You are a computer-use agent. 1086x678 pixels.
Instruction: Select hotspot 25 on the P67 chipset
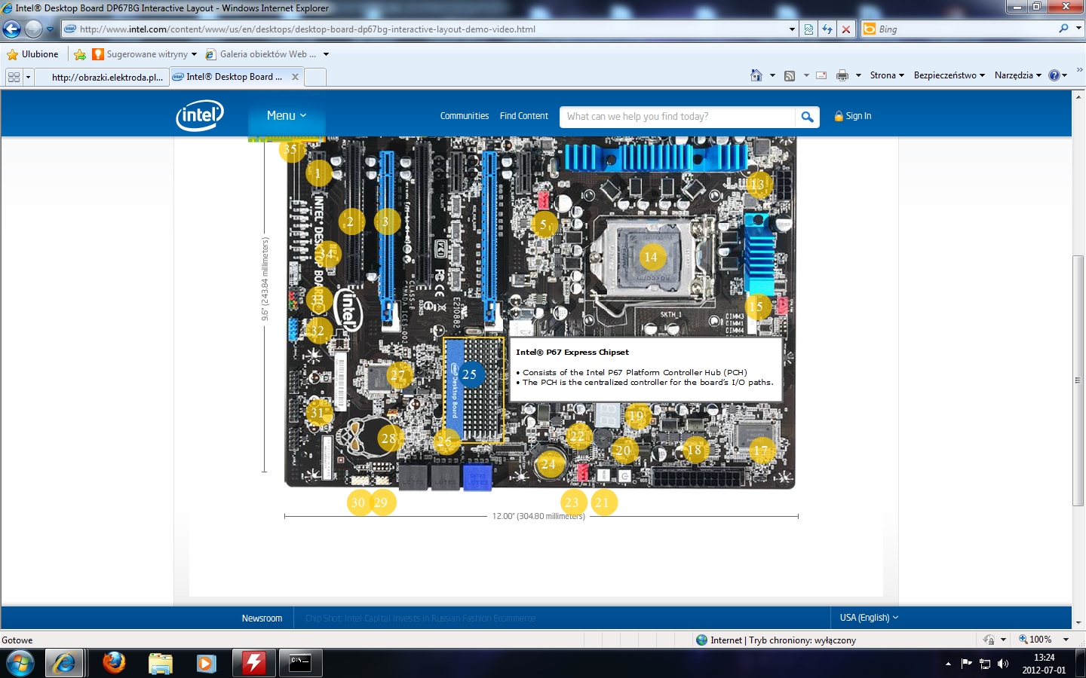pyautogui.click(x=470, y=374)
